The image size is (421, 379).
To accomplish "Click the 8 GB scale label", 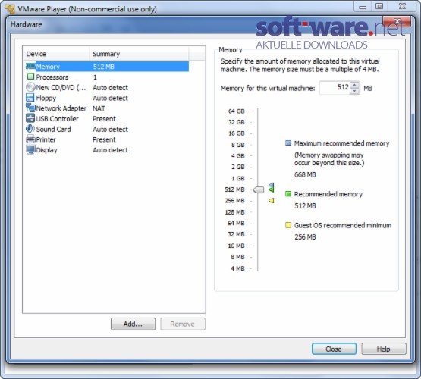I will point(238,145).
